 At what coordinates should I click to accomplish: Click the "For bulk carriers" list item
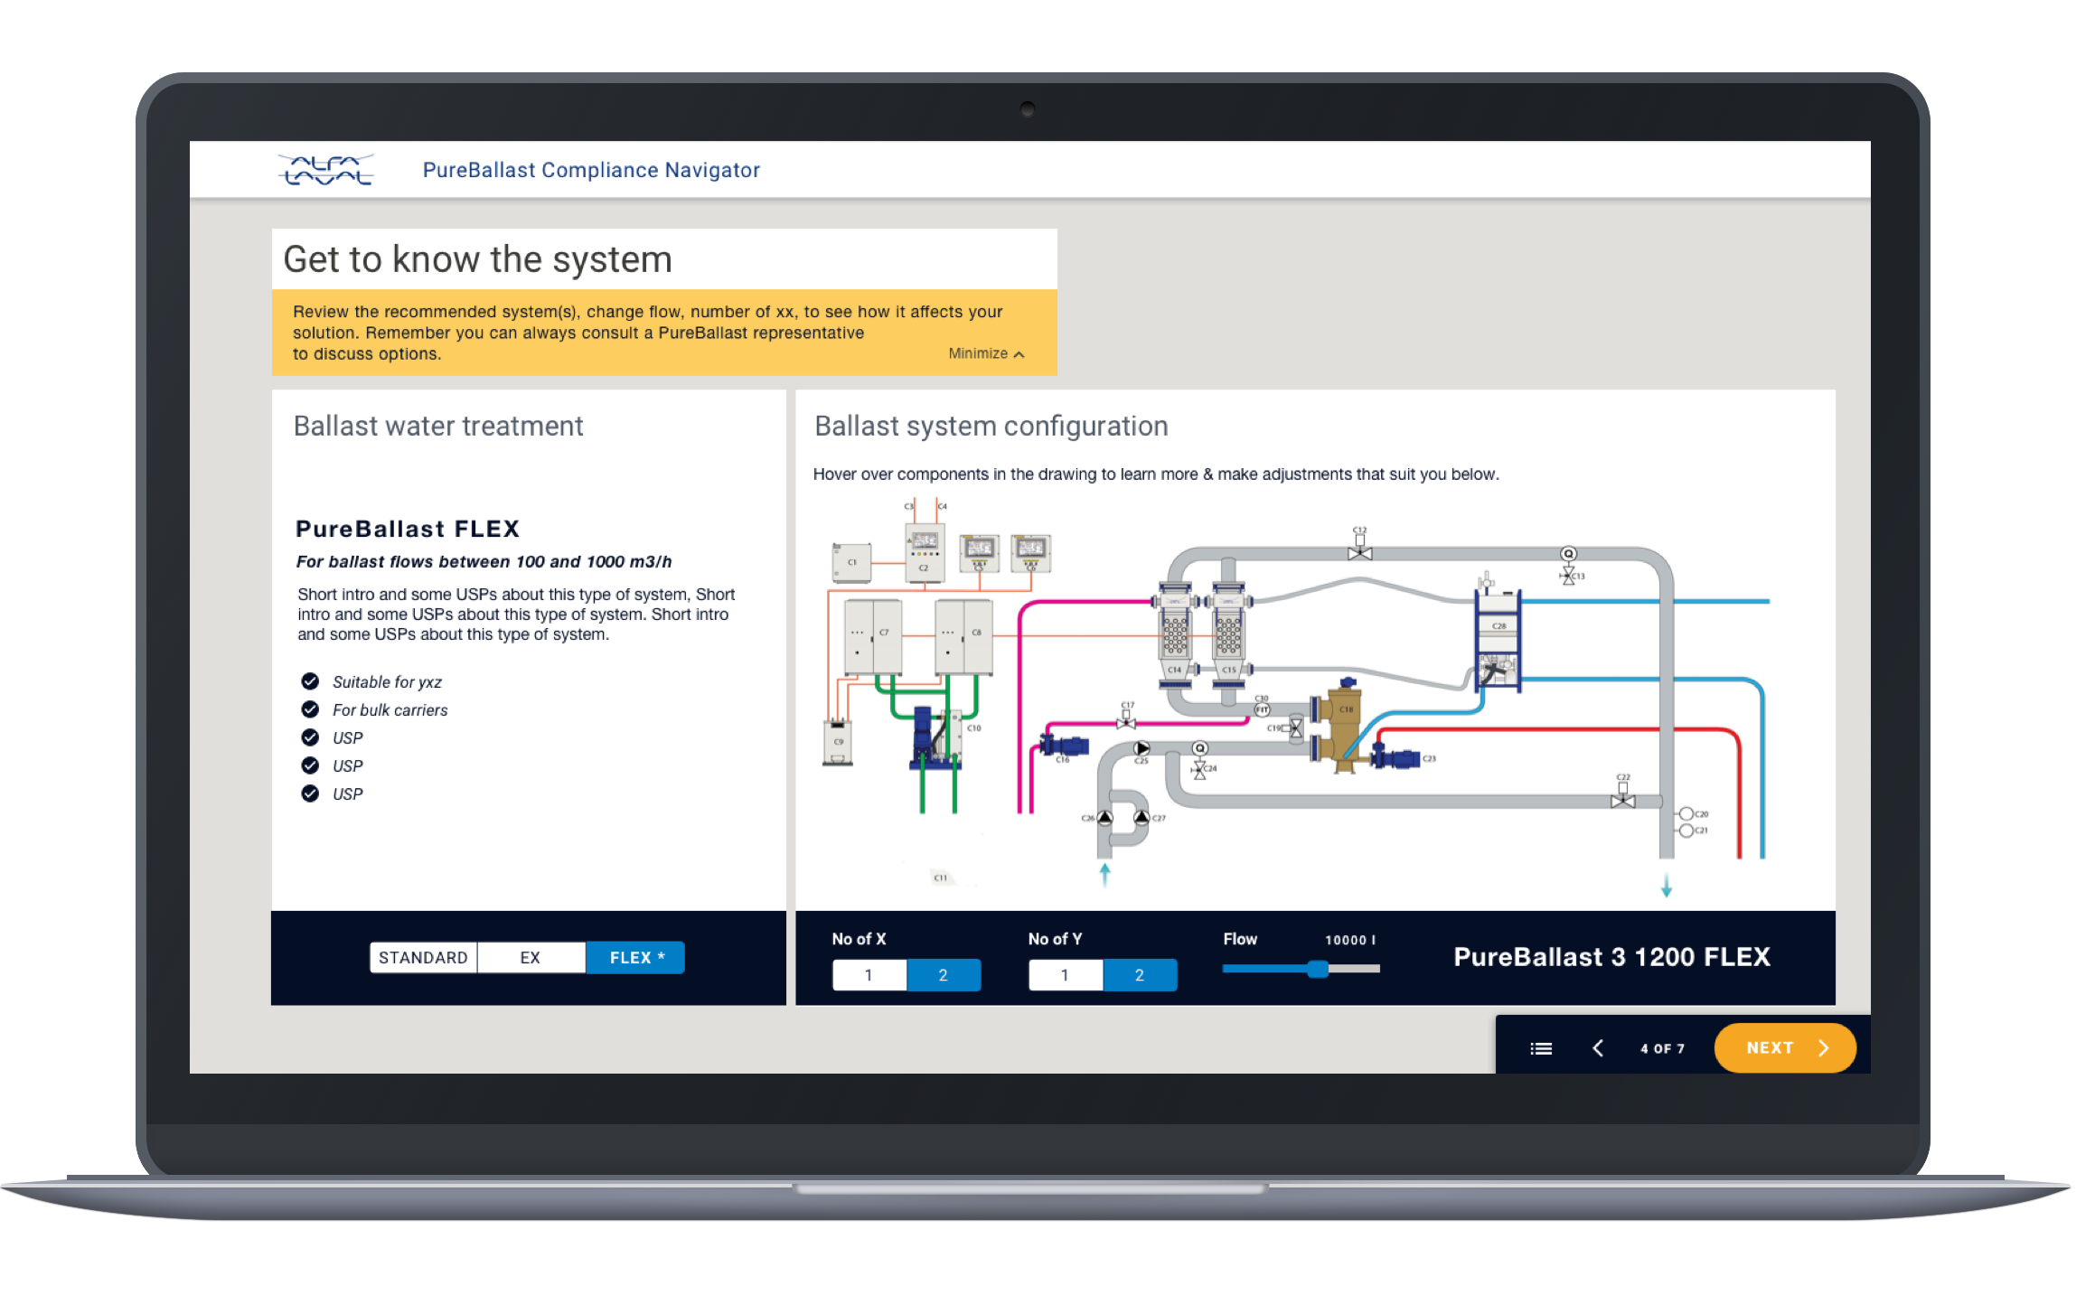(x=390, y=710)
